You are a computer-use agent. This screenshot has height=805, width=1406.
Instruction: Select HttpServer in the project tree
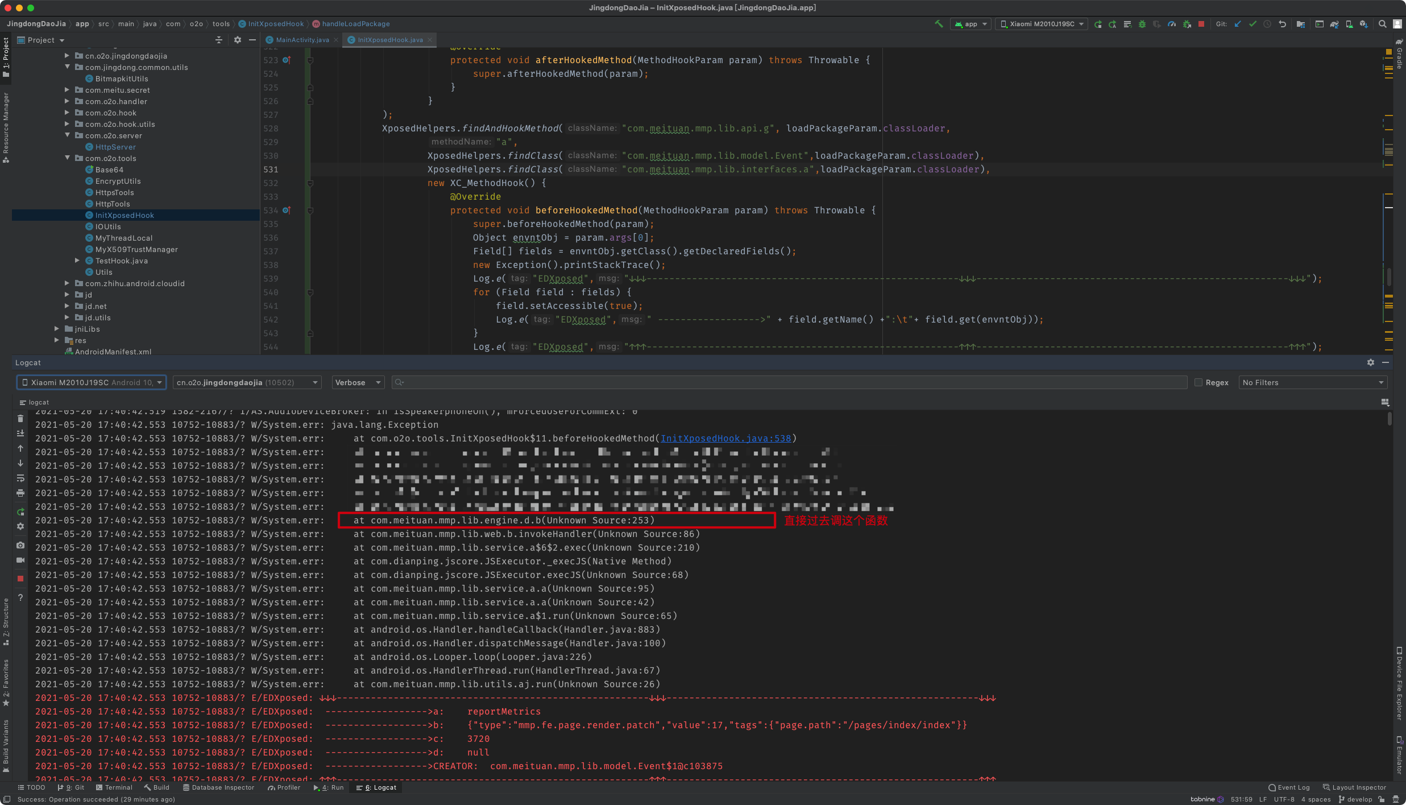coord(115,147)
